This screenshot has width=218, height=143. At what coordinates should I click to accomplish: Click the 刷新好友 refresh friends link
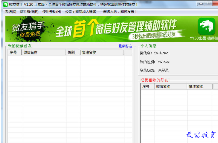(x=125, y=46)
